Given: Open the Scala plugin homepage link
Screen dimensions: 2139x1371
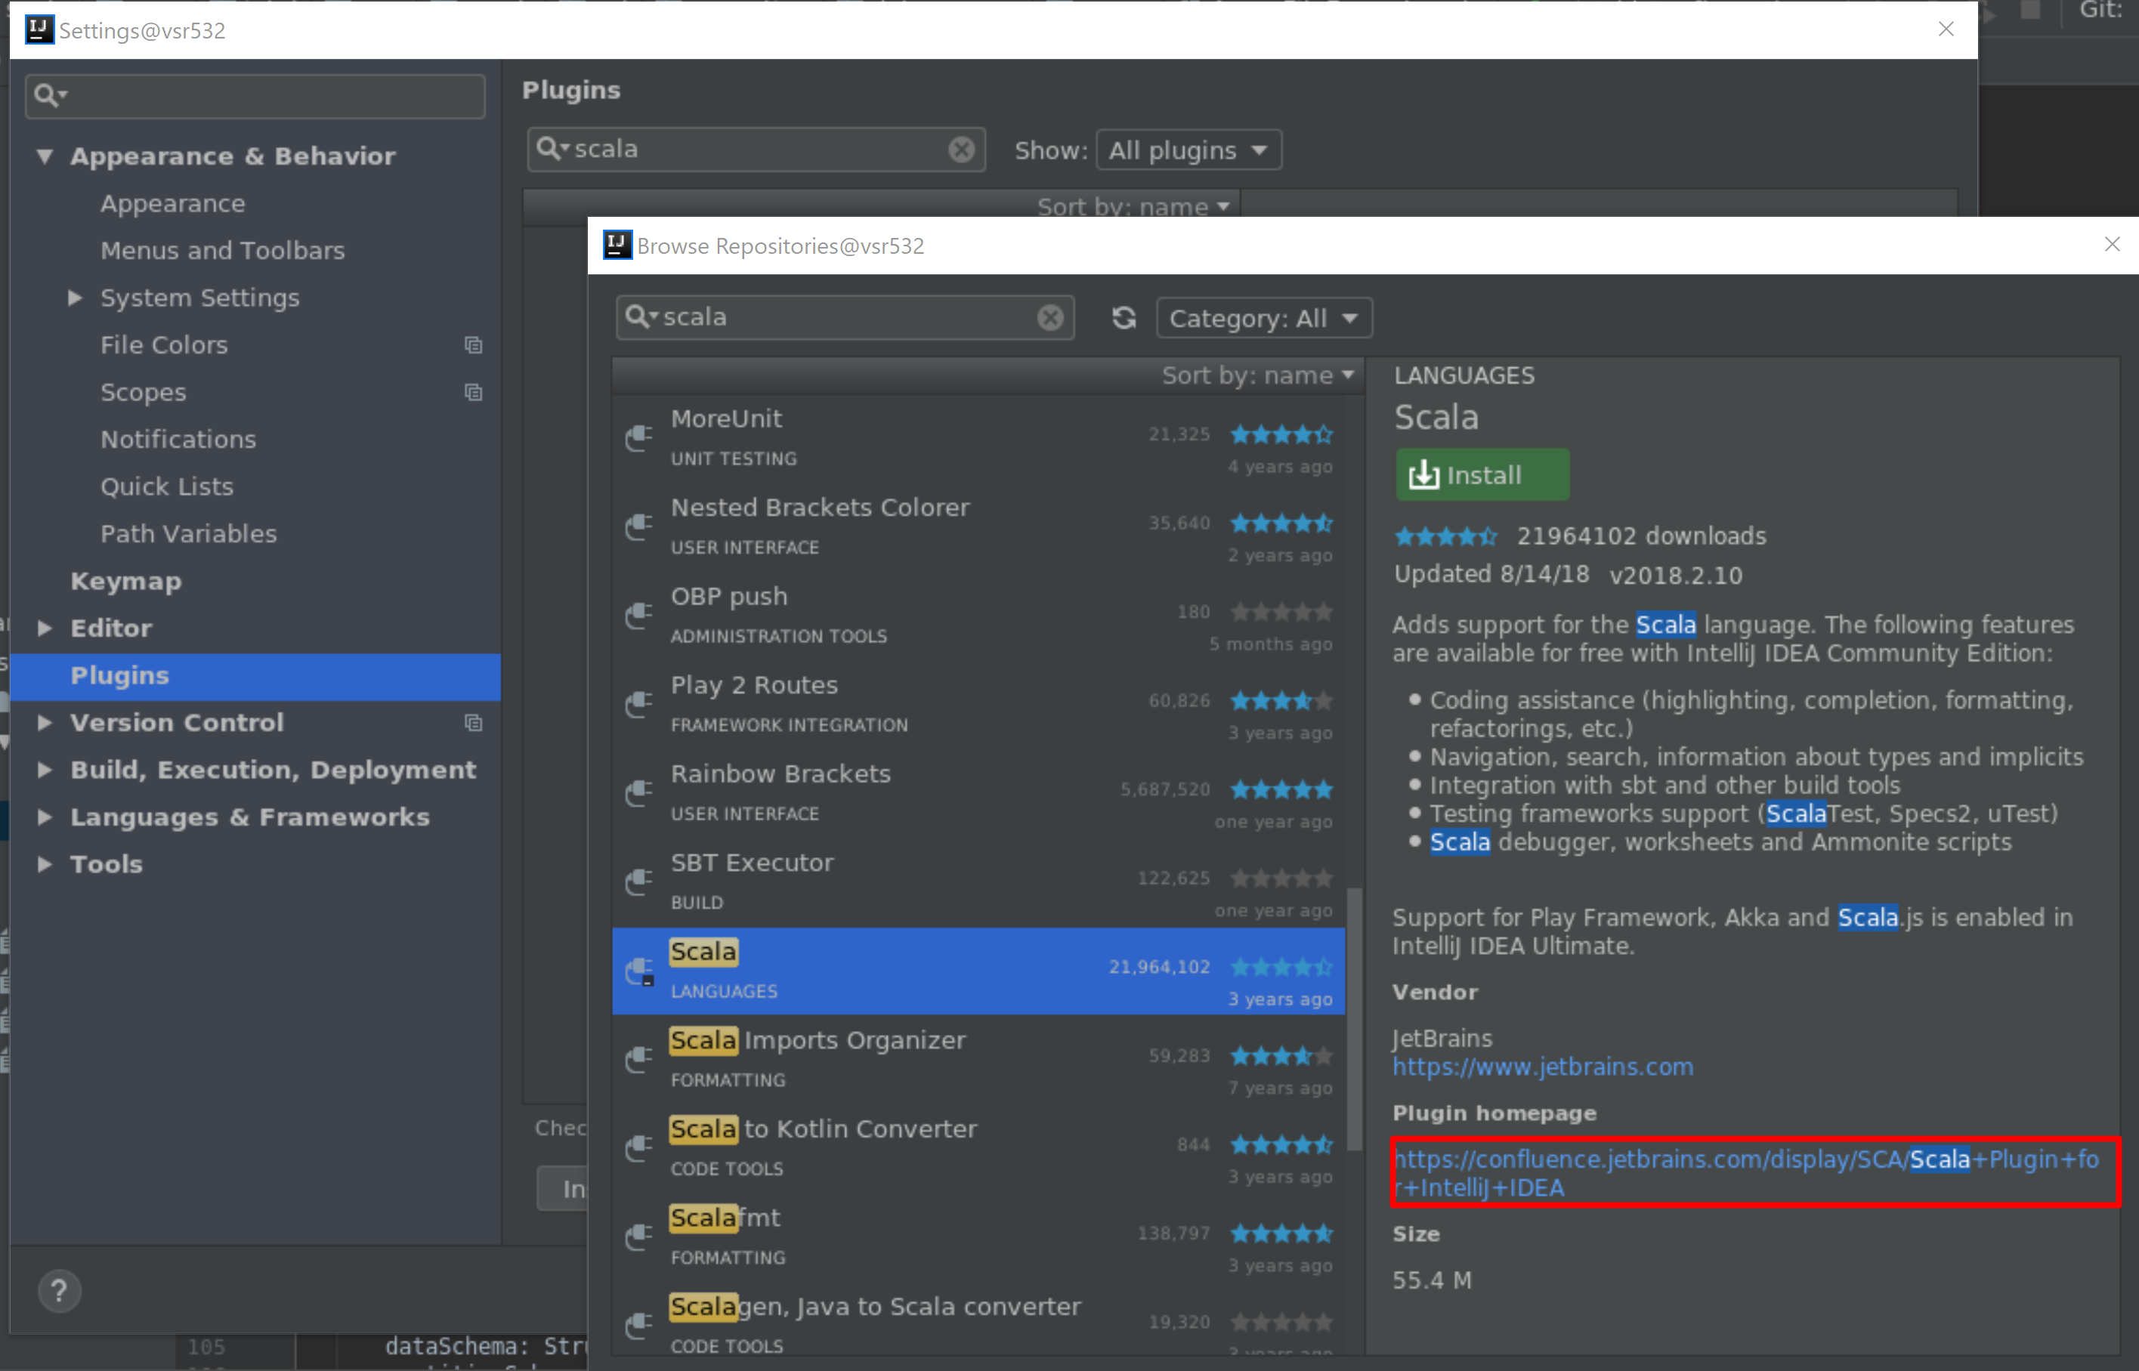Looking at the screenshot, I should (x=1745, y=1173).
